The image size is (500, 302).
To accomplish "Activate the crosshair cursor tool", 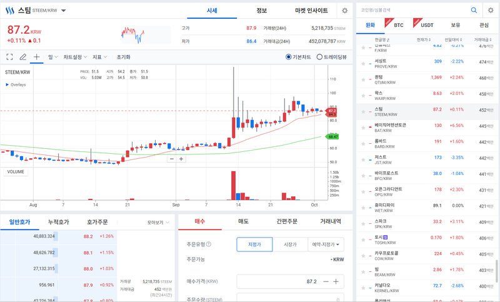I will pyautogui.click(x=36, y=57).
